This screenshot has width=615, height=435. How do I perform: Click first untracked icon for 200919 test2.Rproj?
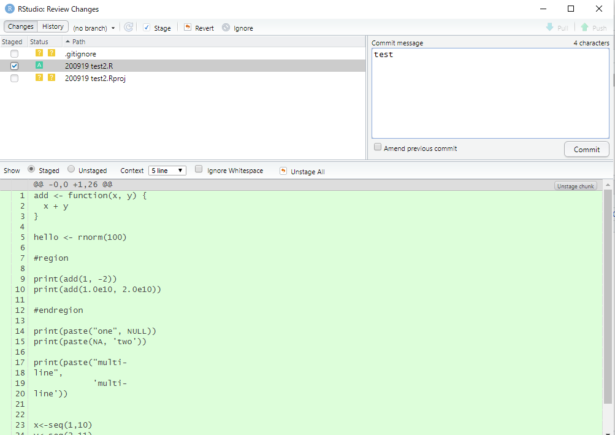click(39, 77)
